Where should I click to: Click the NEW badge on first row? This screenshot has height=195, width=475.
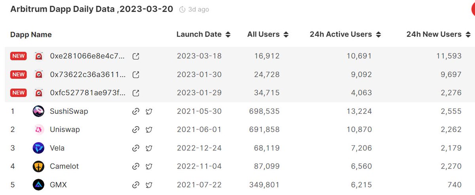18,56
